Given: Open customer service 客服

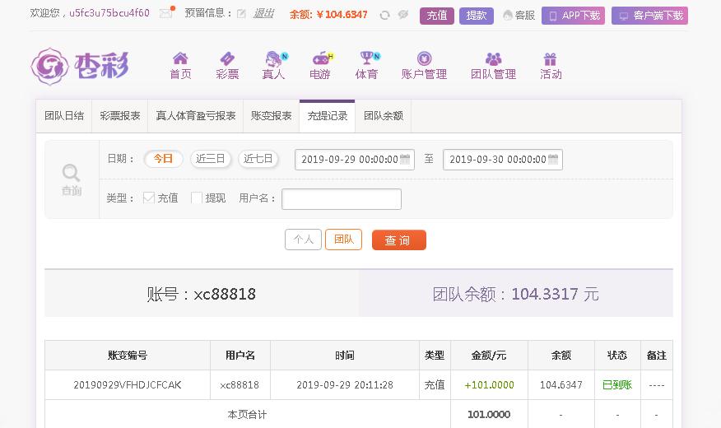Looking at the screenshot, I should click(x=519, y=15).
